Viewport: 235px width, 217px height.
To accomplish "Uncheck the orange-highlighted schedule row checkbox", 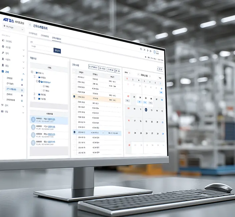I will click(74, 96).
